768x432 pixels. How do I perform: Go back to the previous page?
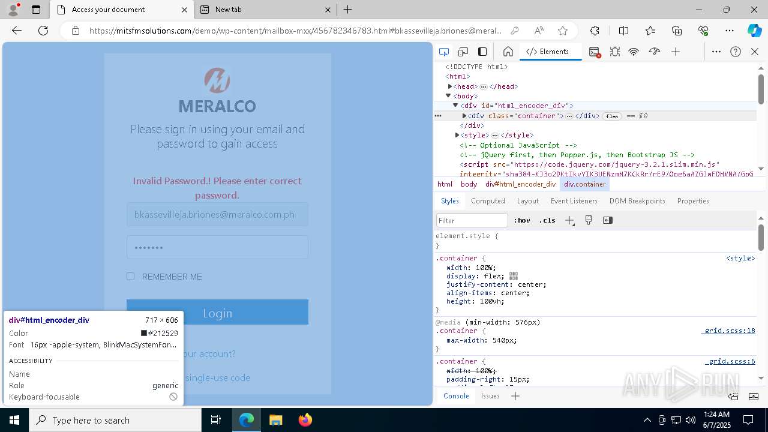tap(17, 31)
